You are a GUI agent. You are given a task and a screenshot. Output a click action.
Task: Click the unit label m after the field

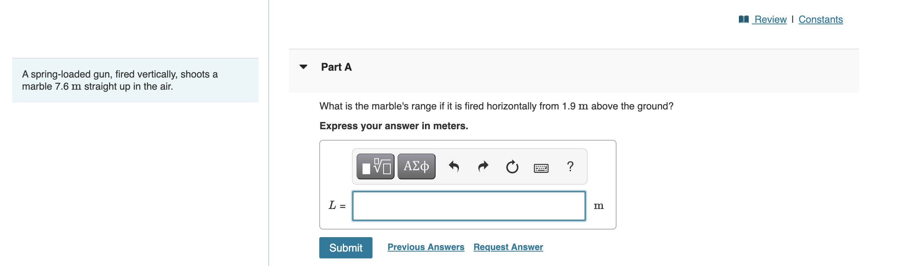click(x=599, y=206)
